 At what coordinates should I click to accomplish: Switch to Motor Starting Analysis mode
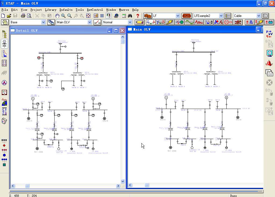pos(180,22)
